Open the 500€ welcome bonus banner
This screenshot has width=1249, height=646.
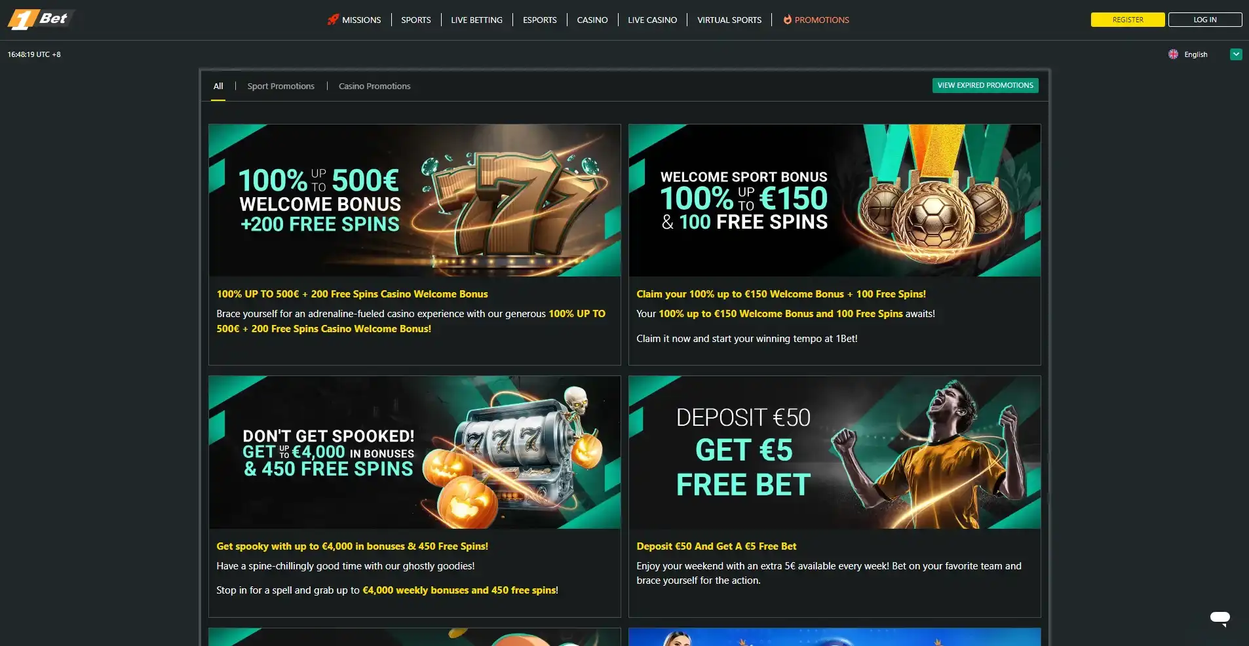(414, 200)
